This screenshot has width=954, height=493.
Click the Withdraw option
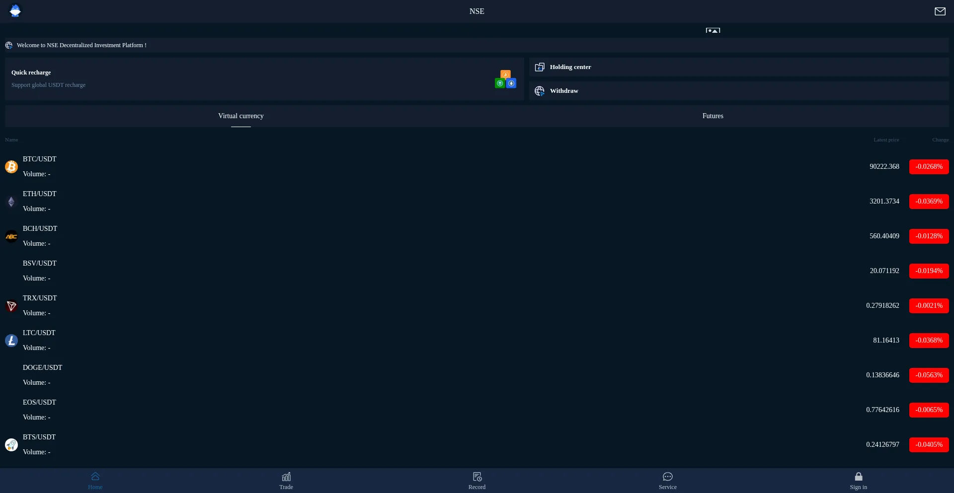(564, 91)
